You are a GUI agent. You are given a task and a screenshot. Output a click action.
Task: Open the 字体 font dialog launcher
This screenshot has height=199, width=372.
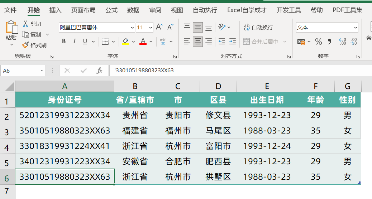click(175, 57)
